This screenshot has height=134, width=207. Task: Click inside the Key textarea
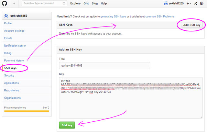pos(131,98)
